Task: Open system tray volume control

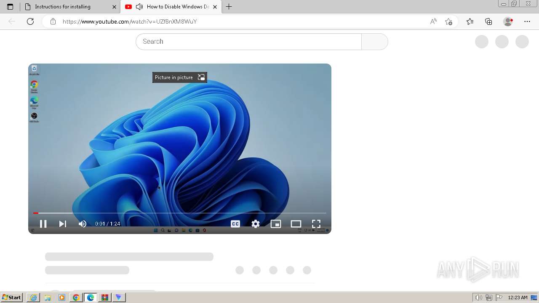Action: pyautogui.click(x=478, y=298)
